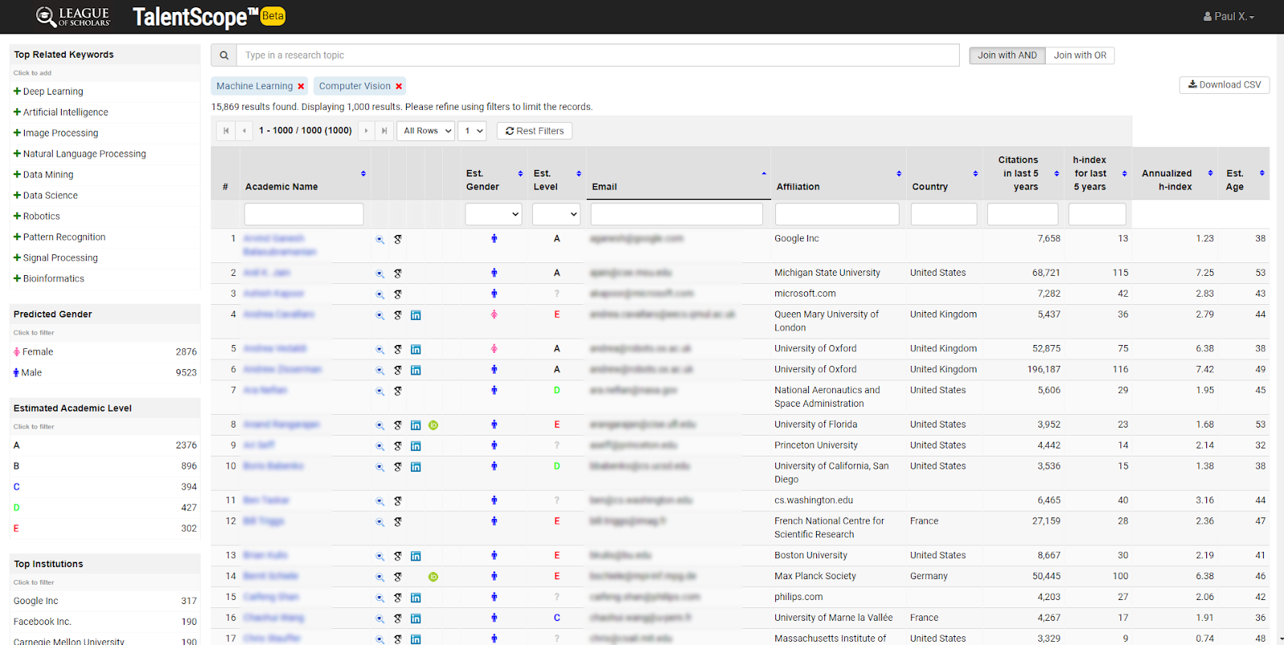Go to the last page of results

point(384,131)
